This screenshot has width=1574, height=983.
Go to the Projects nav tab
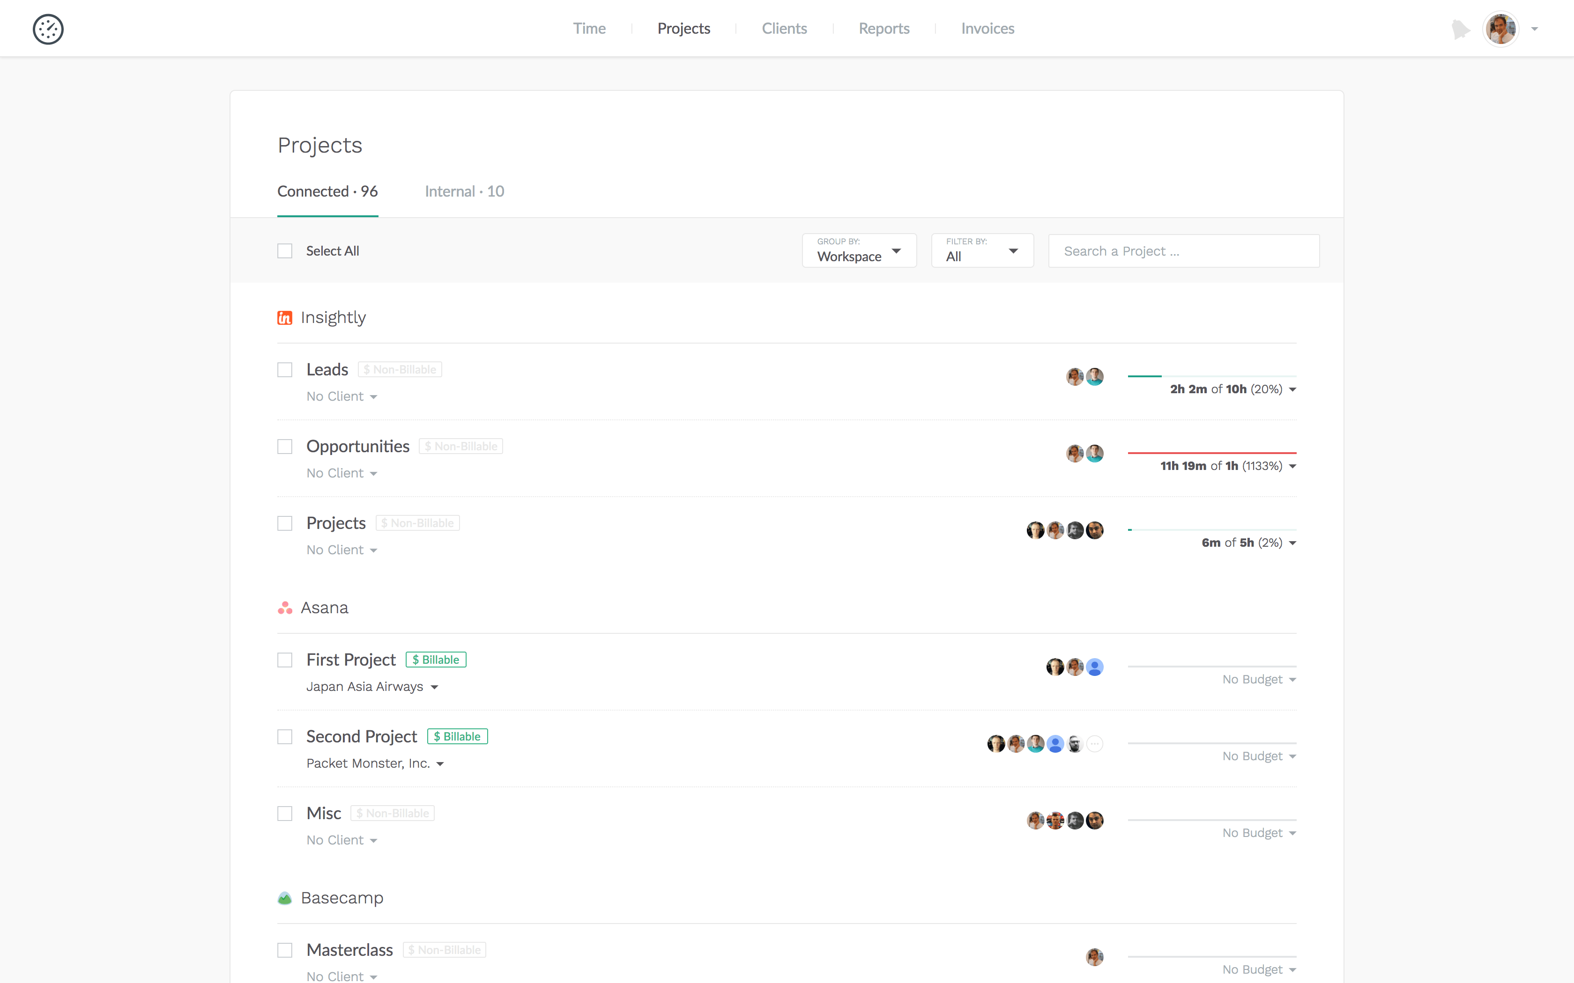point(683,29)
